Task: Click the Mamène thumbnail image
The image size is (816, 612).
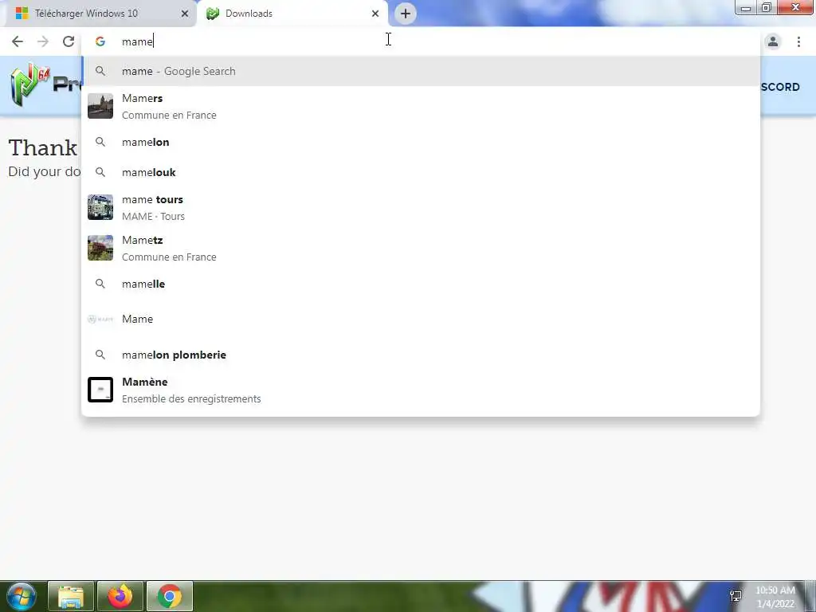Action: click(100, 390)
